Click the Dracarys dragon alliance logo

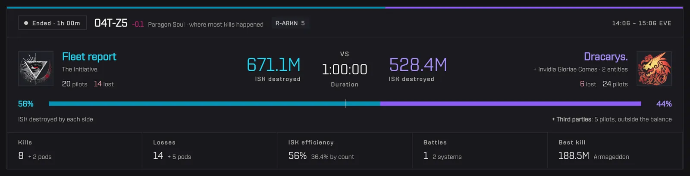[654, 69]
